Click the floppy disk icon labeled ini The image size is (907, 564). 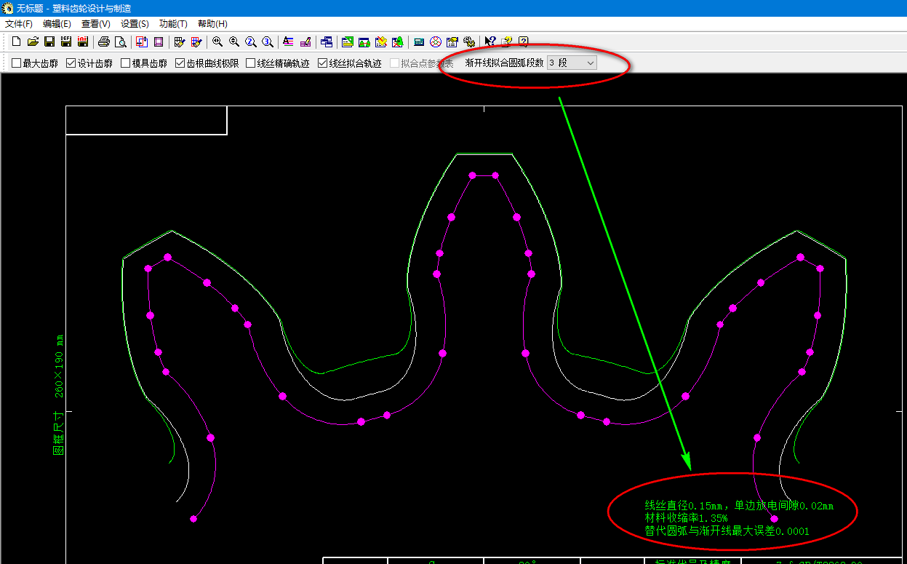(83, 41)
